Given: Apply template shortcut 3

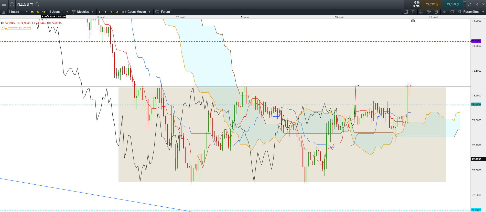Looking at the screenshot, I should click(x=99, y=12).
